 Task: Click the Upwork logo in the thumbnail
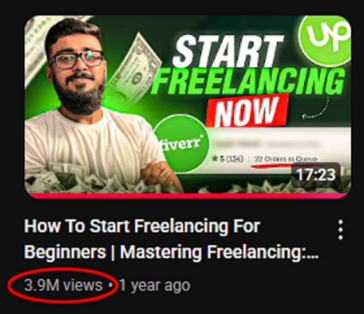click(x=325, y=40)
